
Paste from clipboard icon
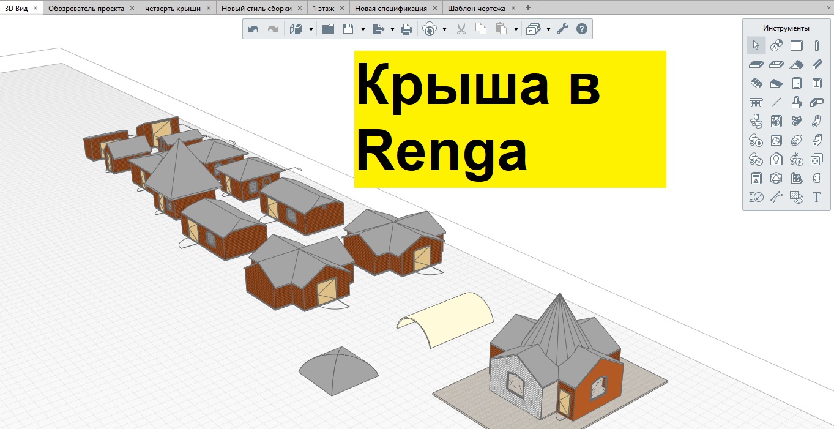pyautogui.click(x=501, y=29)
